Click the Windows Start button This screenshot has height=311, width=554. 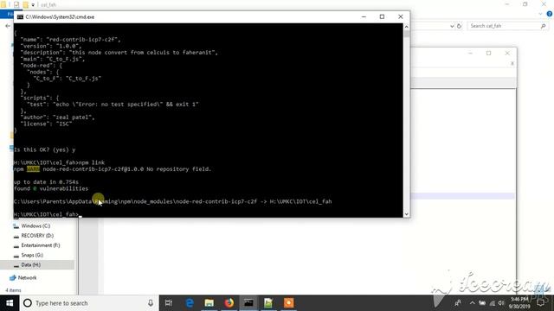pos(10,303)
